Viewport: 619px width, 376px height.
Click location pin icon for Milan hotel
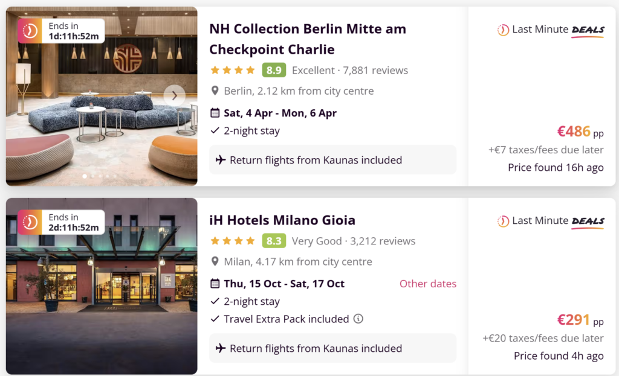pyautogui.click(x=215, y=262)
